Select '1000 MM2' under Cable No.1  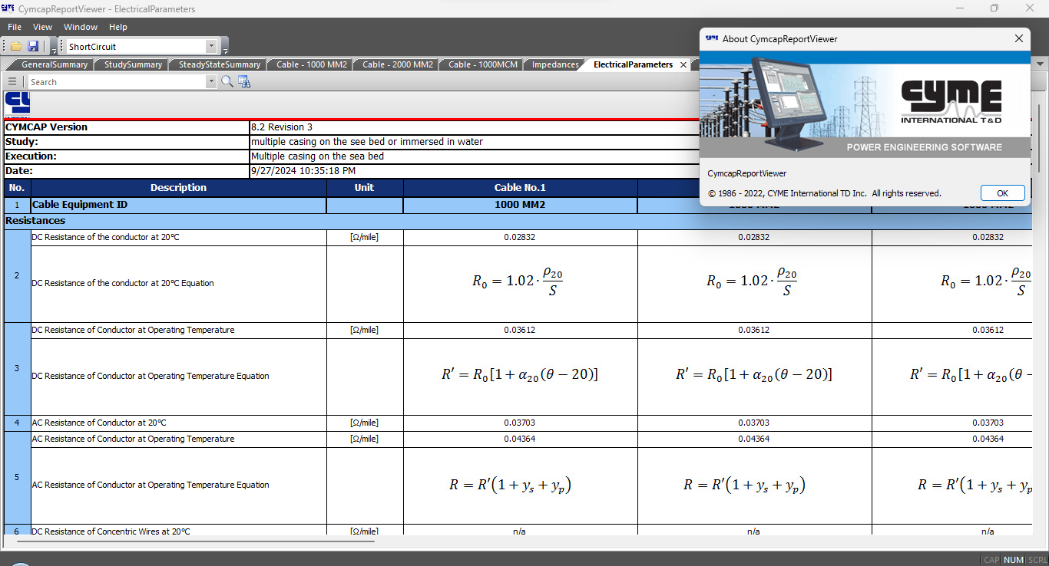tap(520, 206)
